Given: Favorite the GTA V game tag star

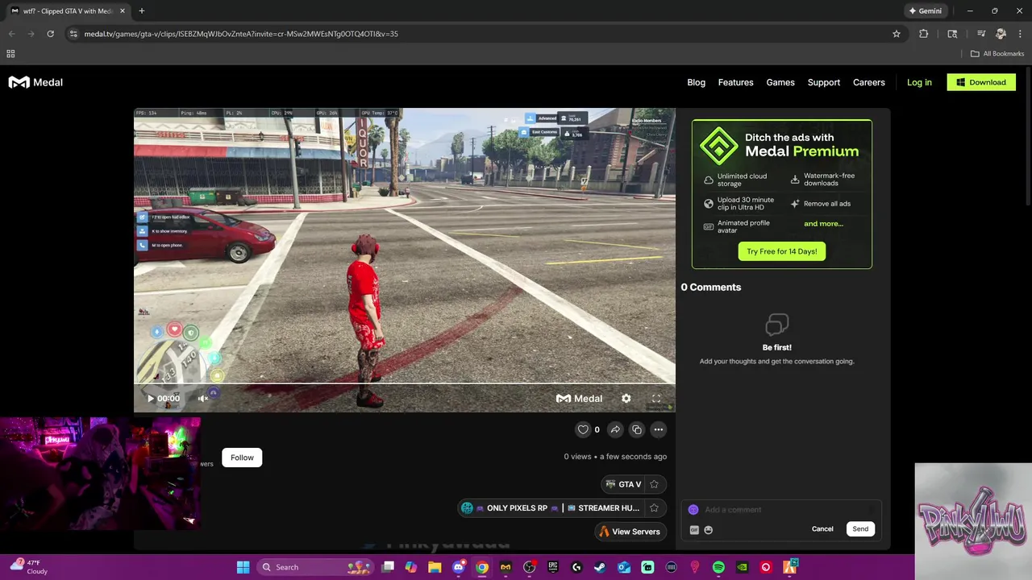Looking at the screenshot, I should (x=655, y=484).
